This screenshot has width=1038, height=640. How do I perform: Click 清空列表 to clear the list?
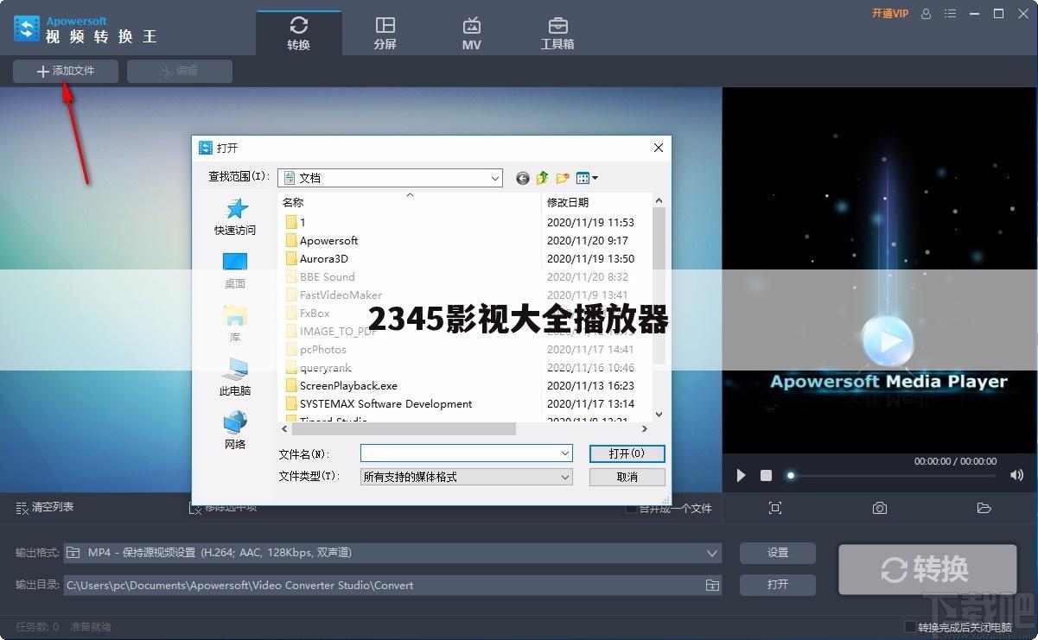(45, 507)
